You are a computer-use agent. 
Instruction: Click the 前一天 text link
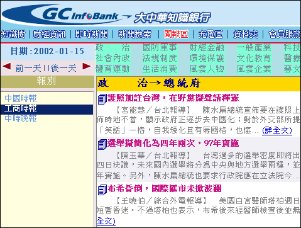click(x=28, y=68)
